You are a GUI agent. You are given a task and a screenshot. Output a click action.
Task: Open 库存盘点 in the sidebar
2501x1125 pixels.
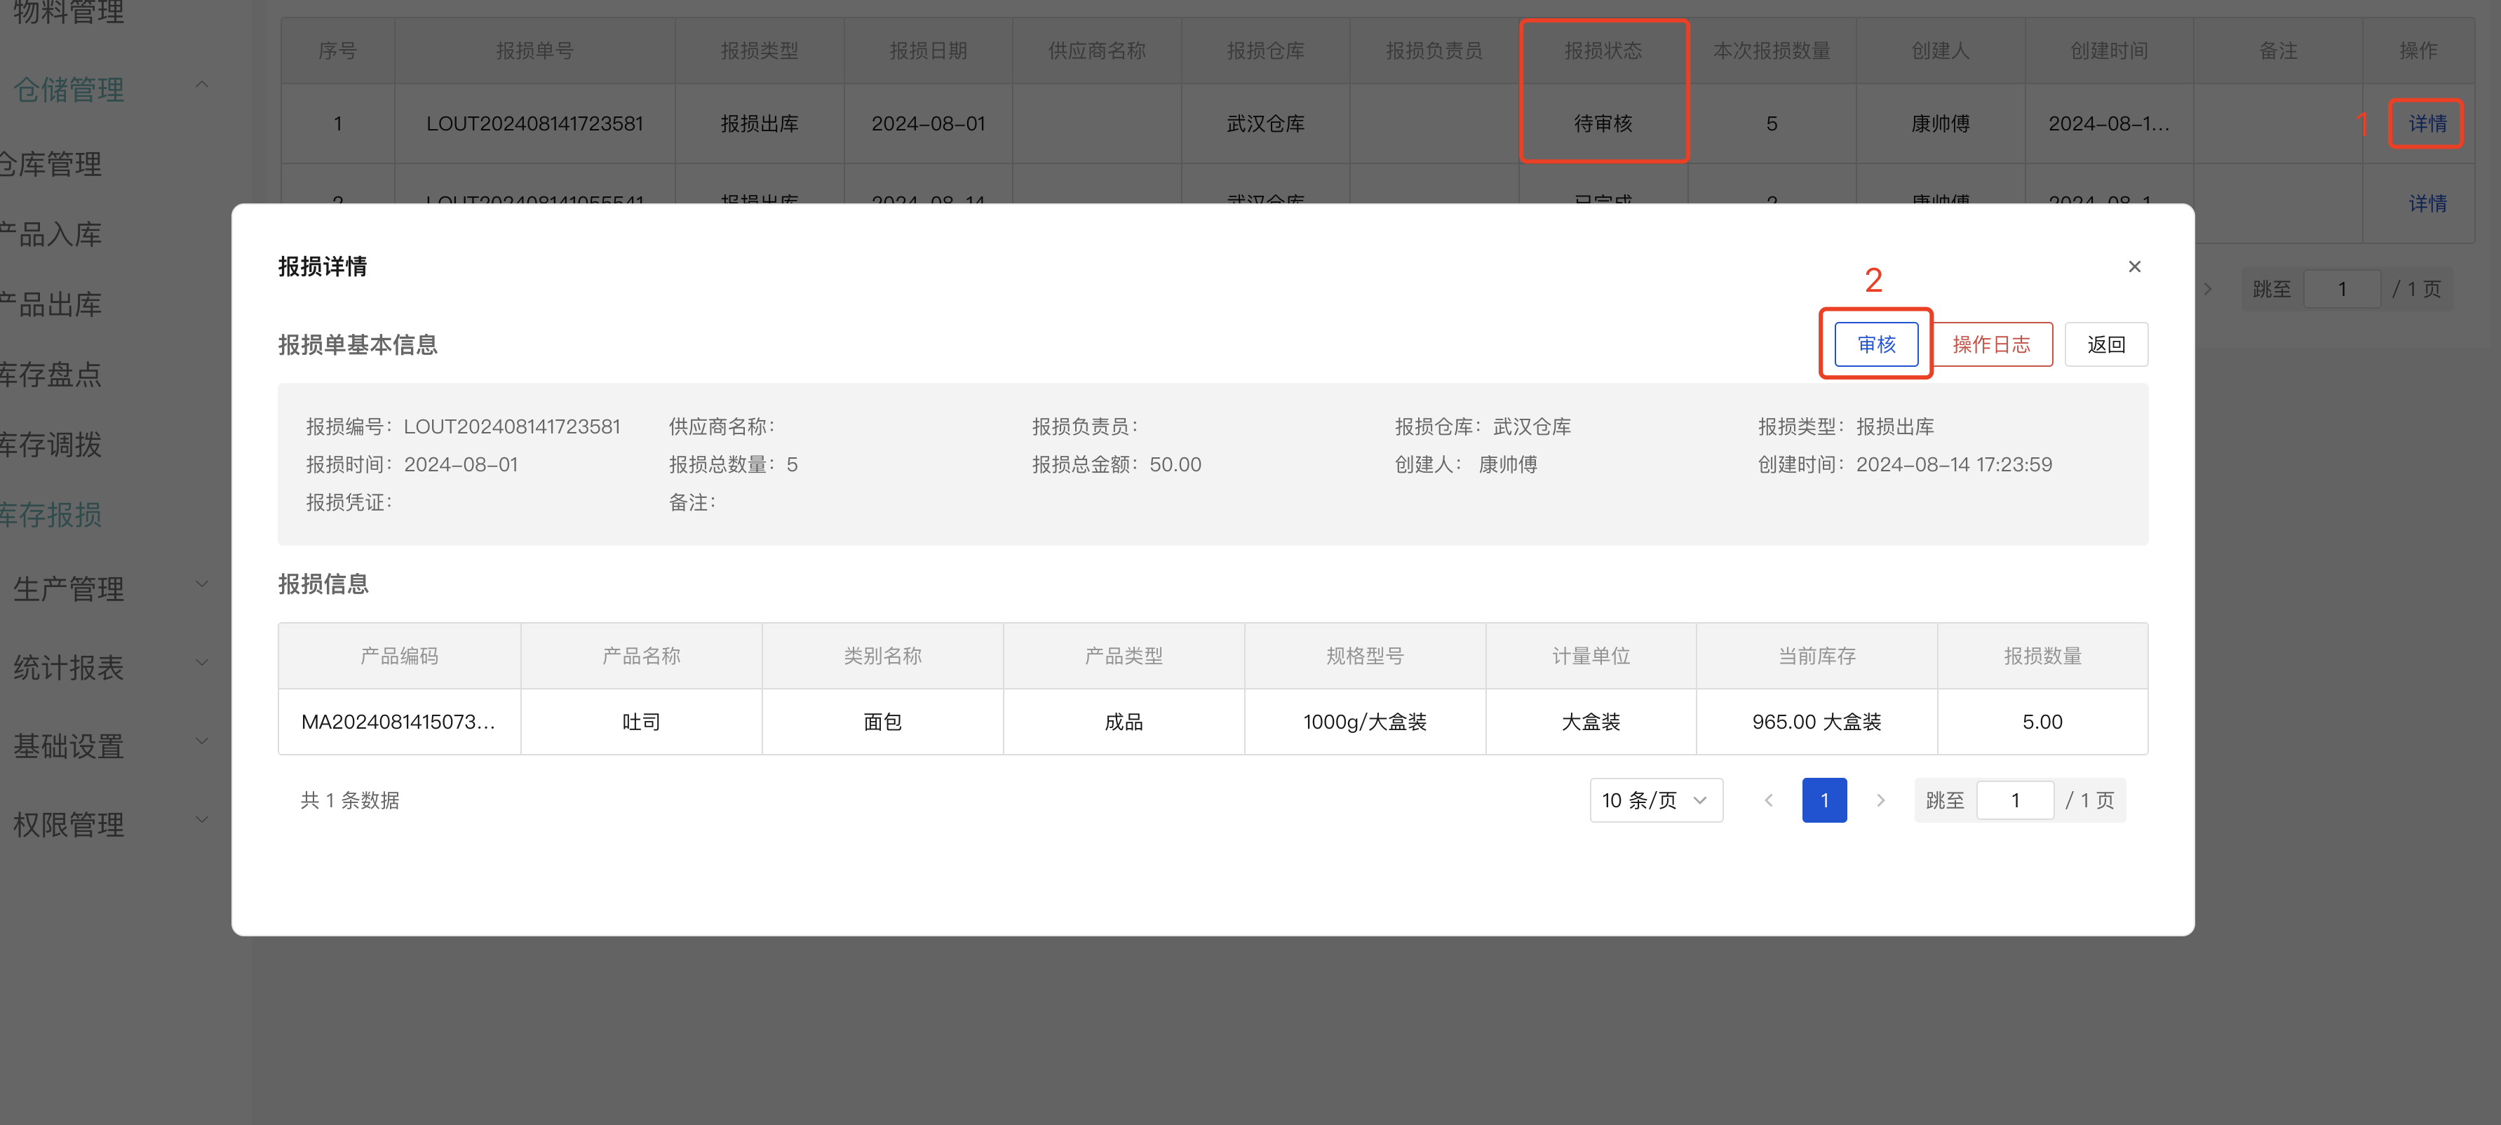pyautogui.click(x=50, y=375)
